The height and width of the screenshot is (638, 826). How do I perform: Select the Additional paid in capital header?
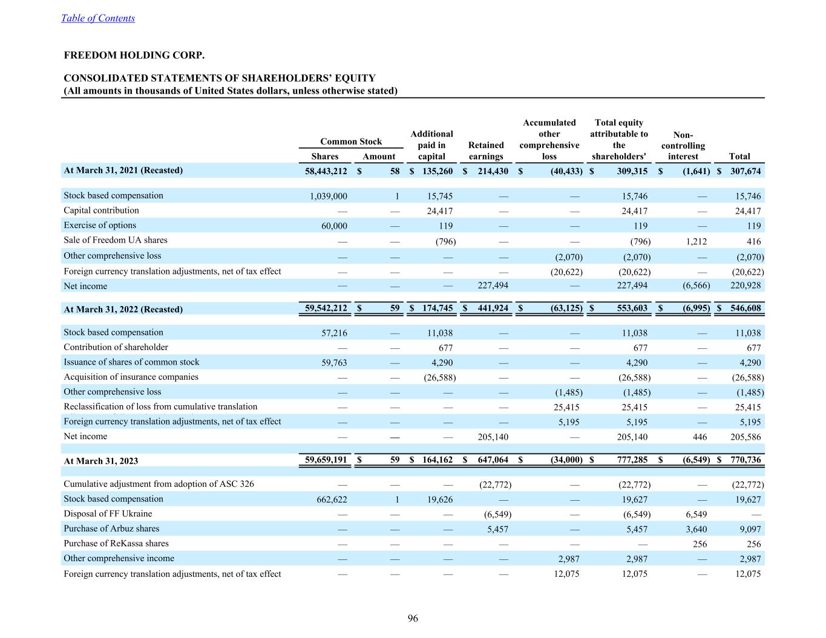pos(431,145)
